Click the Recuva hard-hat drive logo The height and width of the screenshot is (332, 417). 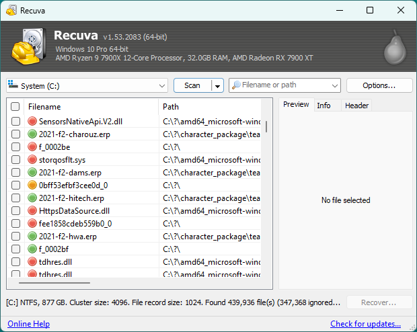click(29, 46)
